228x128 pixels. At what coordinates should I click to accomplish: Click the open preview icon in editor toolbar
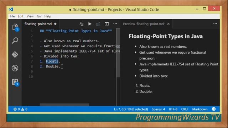98,24
